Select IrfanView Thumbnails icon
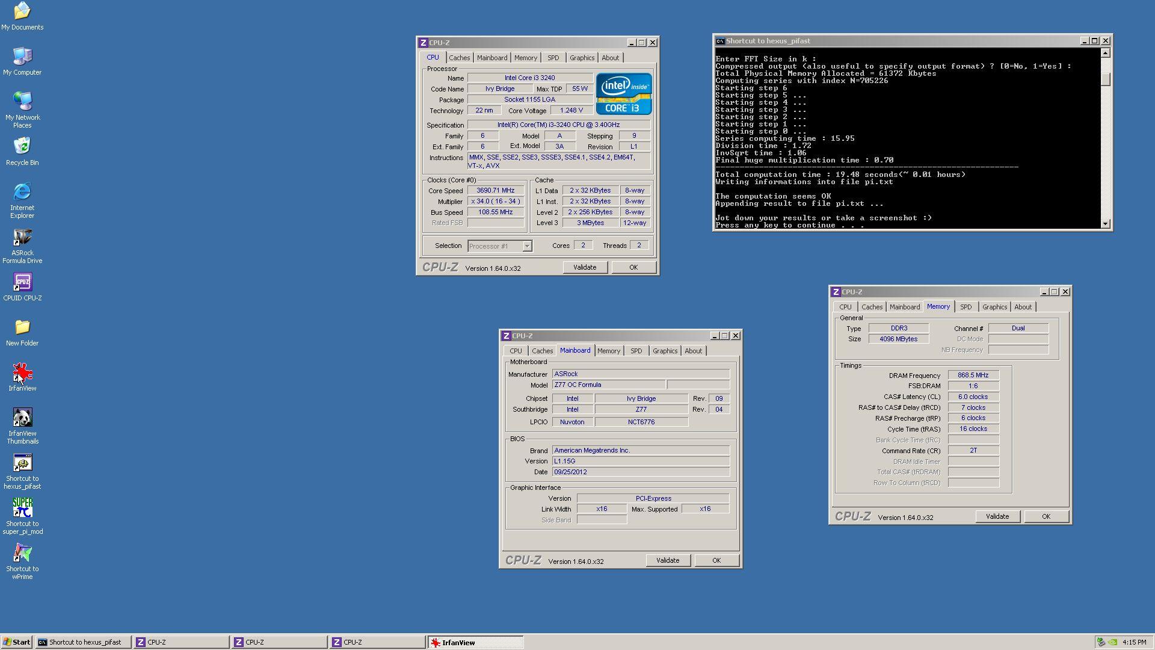 point(22,426)
